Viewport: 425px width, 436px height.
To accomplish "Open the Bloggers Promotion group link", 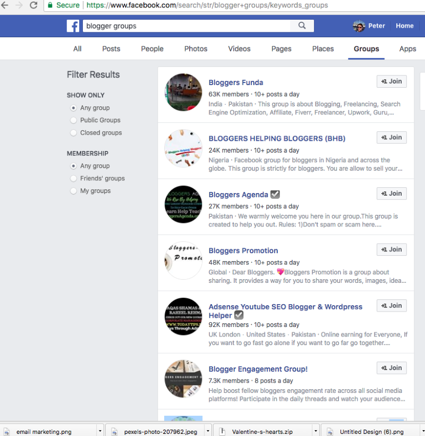I will pyautogui.click(x=243, y=250).
